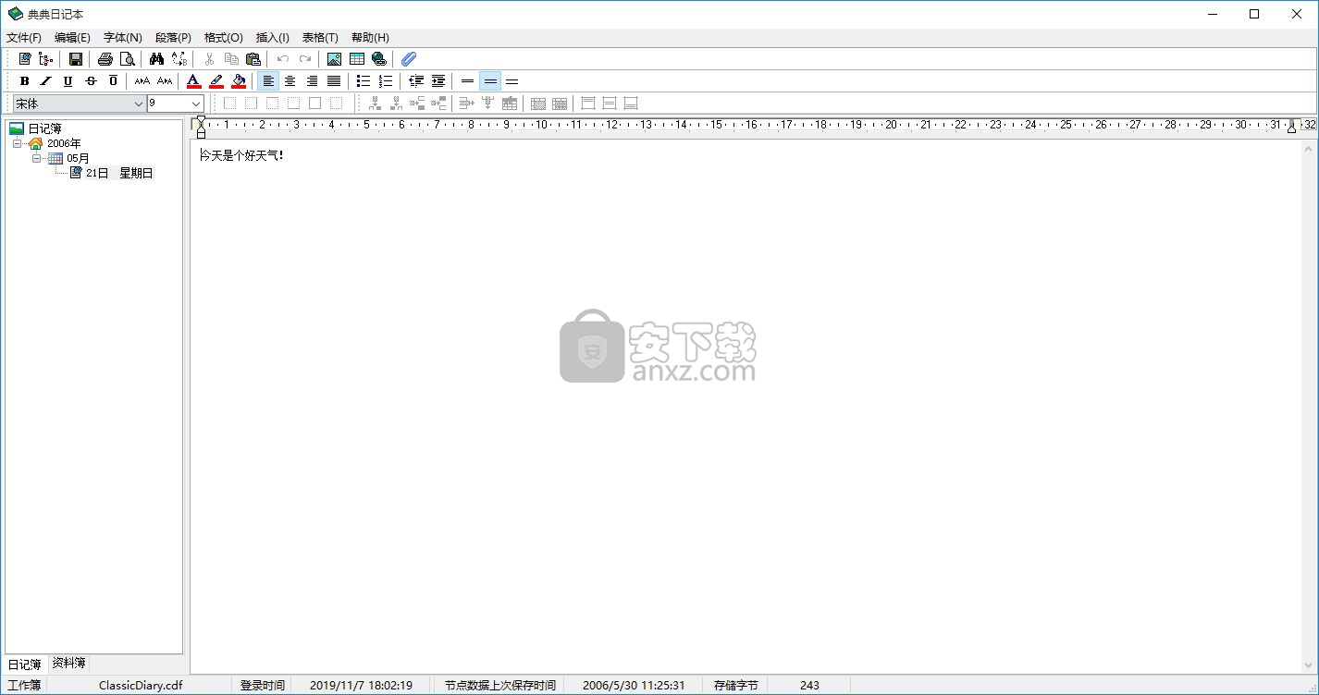Open the 文件(F) menu
Viewport: 1319px width, 695px height.
(x=24, y=38)
